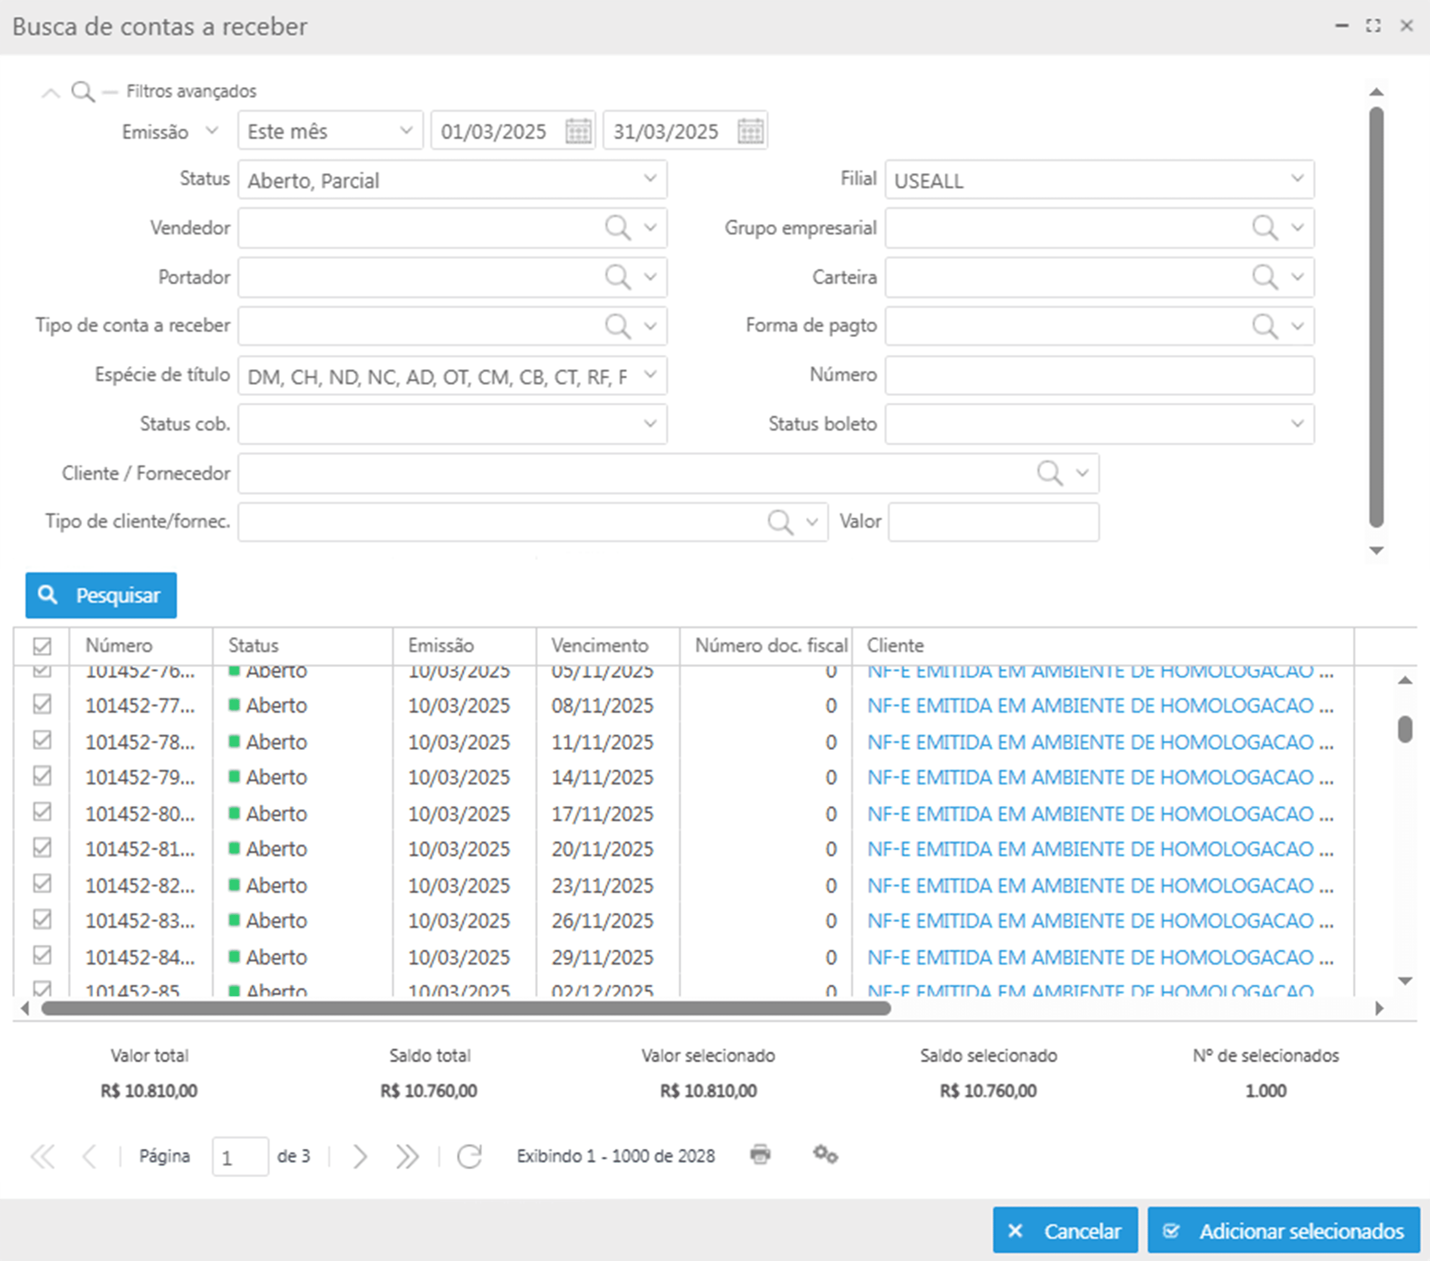Image resolution: width=1430 pixels, height=1261 pixels.
Task: Click the print grid icon
Action: pos(760,1154)
